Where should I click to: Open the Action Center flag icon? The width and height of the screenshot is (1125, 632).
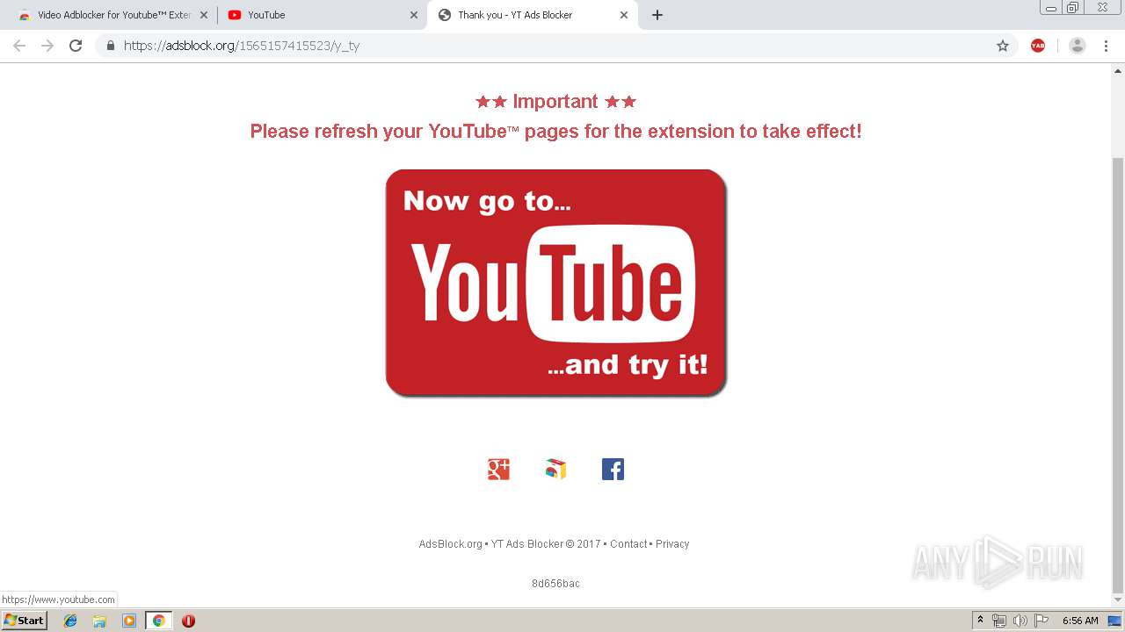(x=1041, y=621)
